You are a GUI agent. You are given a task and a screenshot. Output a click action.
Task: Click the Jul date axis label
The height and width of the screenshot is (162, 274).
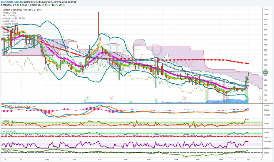coord(21,160)
